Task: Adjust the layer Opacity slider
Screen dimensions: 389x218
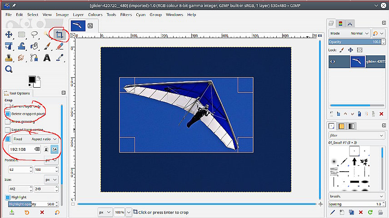Action: [355, 42]
